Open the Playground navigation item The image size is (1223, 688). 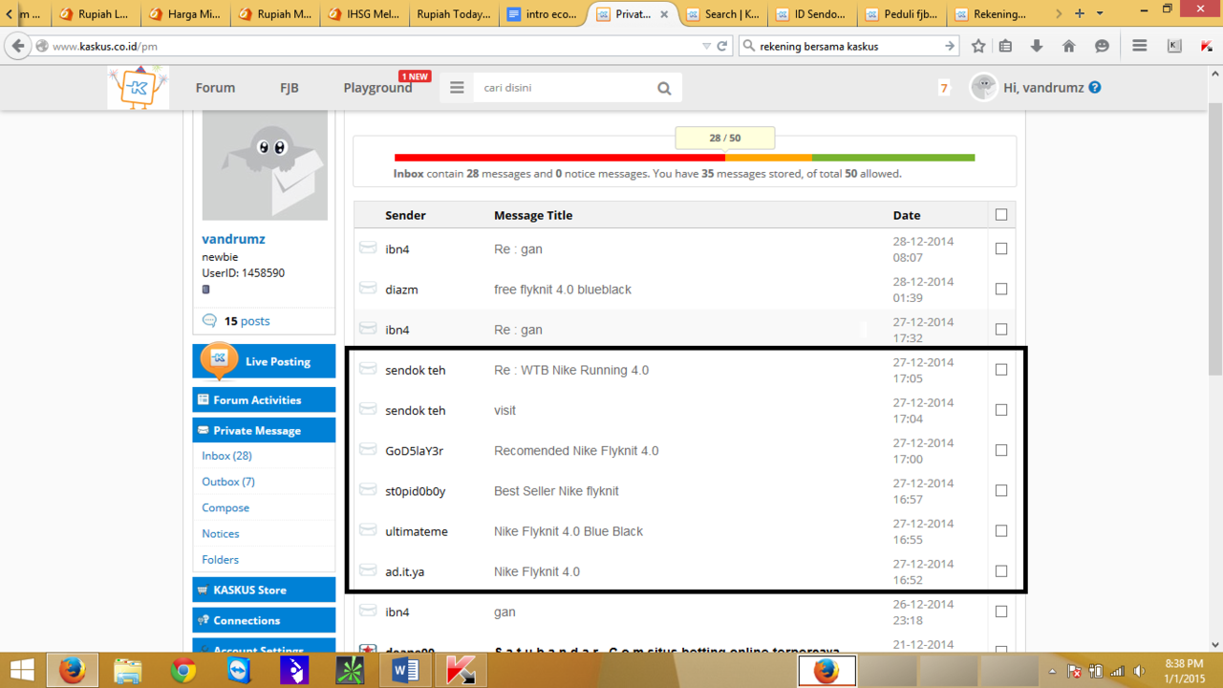click(x=377, y=88)
